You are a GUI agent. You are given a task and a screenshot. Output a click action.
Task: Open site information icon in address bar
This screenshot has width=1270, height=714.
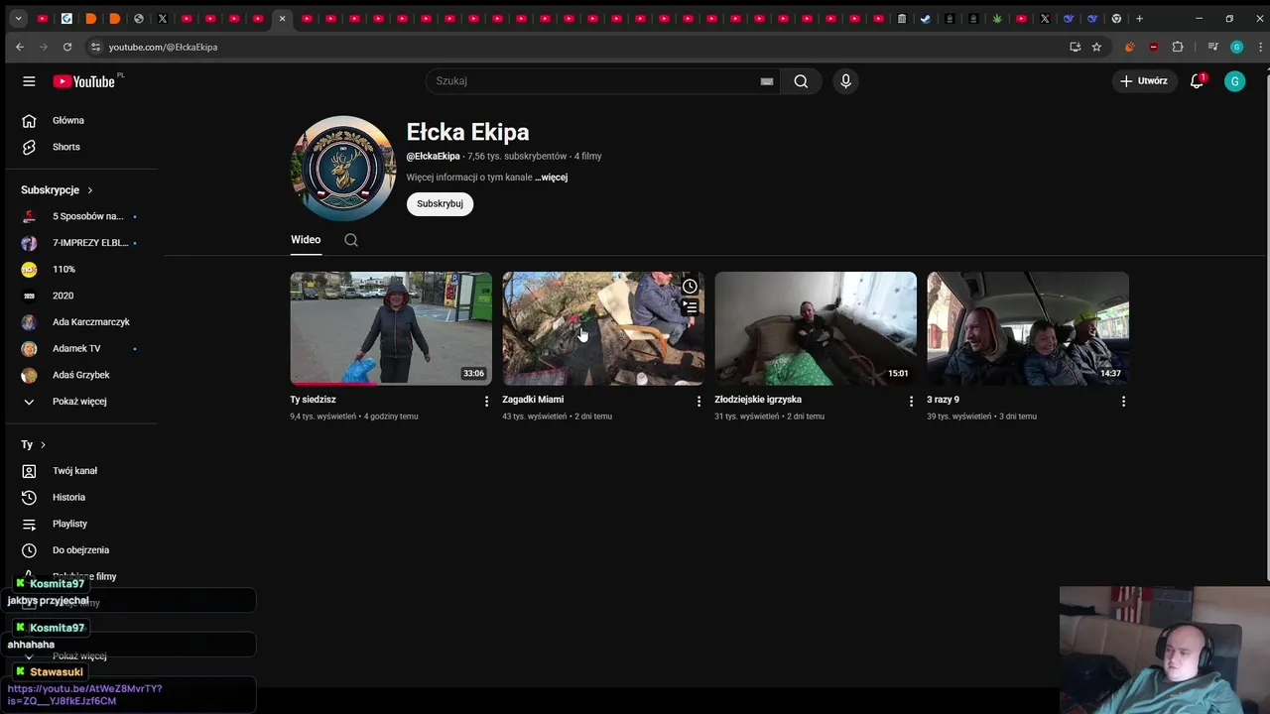[94, 47]
